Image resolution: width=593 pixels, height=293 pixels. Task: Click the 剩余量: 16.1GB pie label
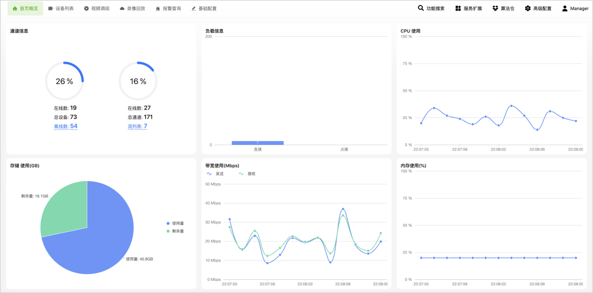pyautogui.click(x=35, y=196)
